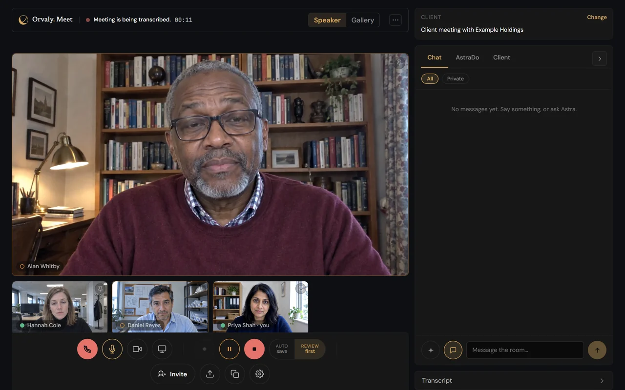Viewport: 625px width, 390px height.
Task: Start screen sharing with the monitor icon
Action: [x=162, y=349]
